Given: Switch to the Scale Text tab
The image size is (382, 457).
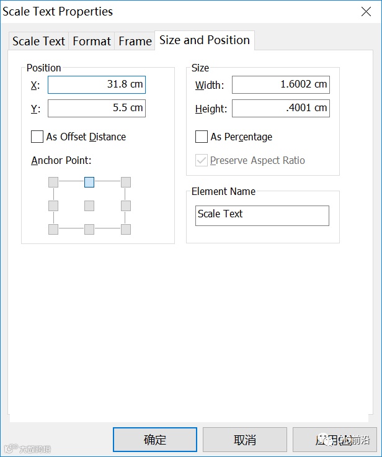Looking at the screenshot, I should (x=38, y=41).
